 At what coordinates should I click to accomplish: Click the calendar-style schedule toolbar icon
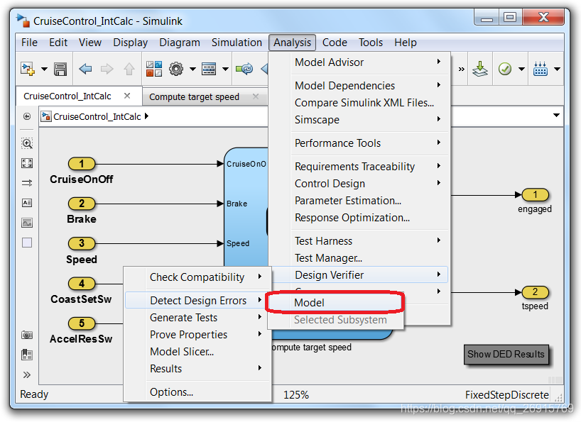coord(541,69)
